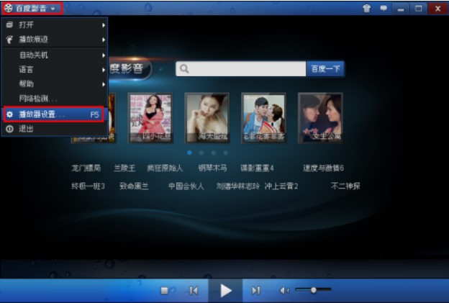The height and width of the screenshot is (303, 449).
Task: Click the arrow next to 自动关机
Action: tap(104, 55)
